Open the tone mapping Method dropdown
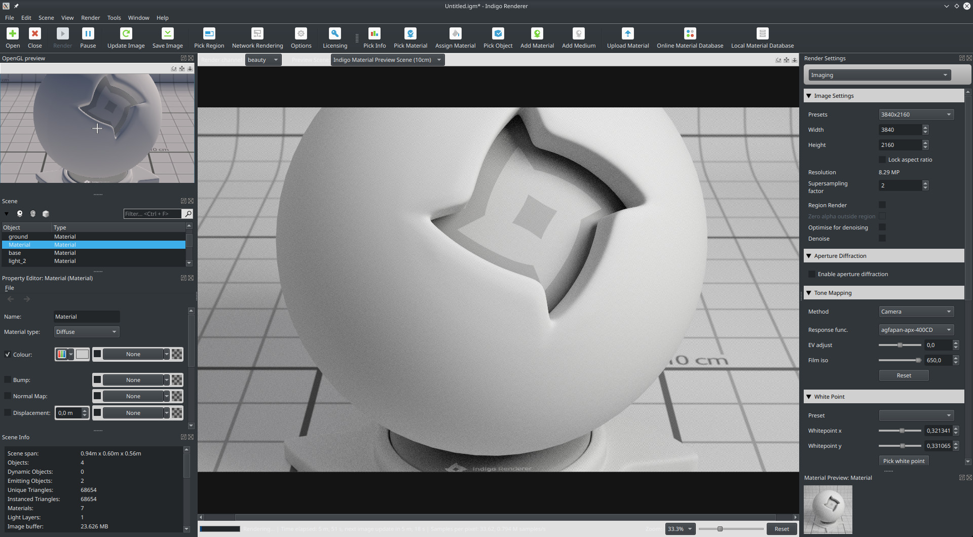 click(x=916, y=312)
